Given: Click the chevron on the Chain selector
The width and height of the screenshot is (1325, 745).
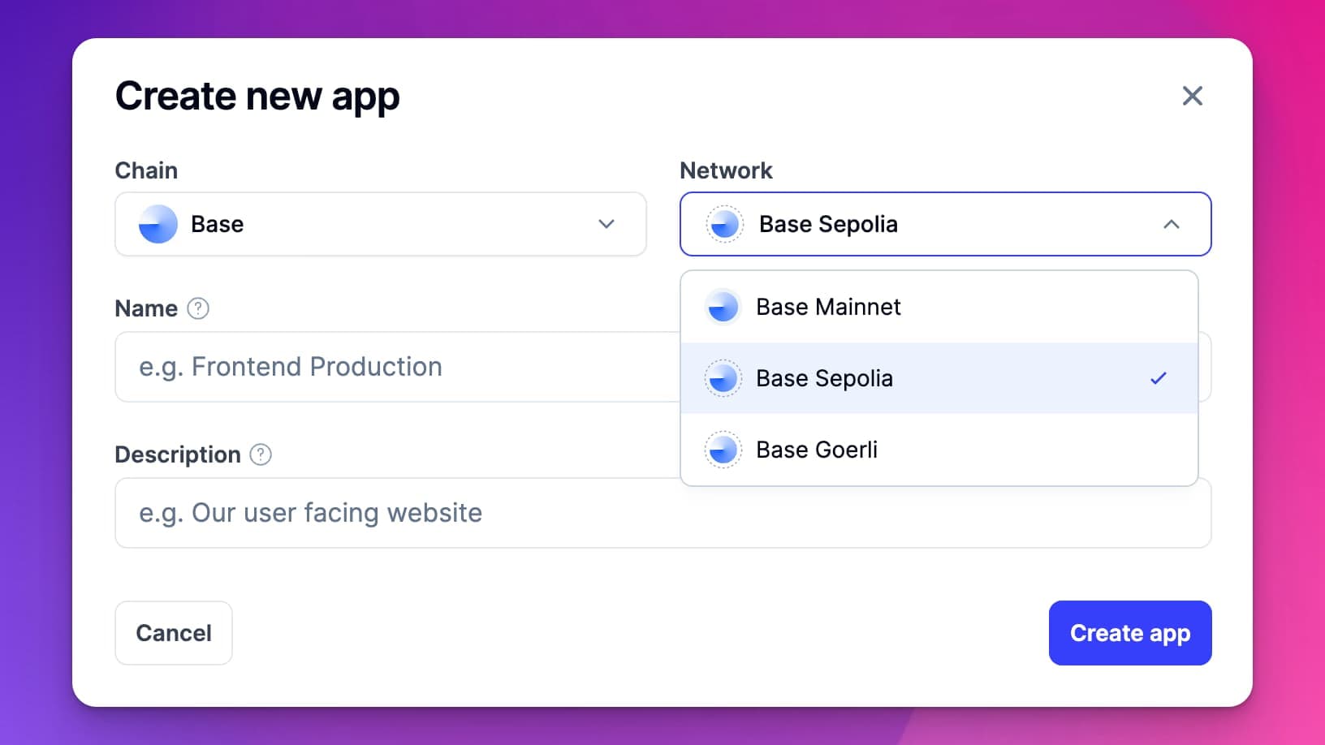Looking at the screenshot, I should 606,224.
